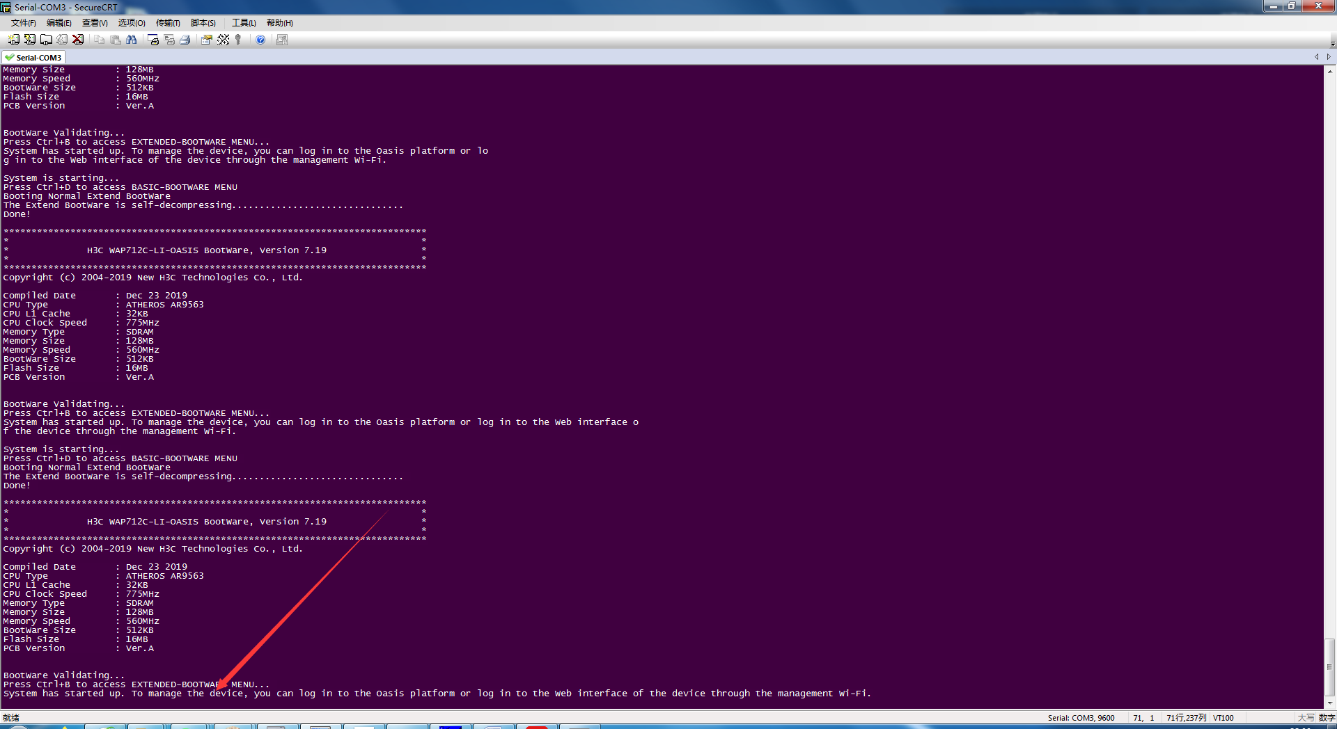Click the first 'Copyright (c) 2004-2019' line
This screenshot has height=729, width=1337.
coord(153,278)
